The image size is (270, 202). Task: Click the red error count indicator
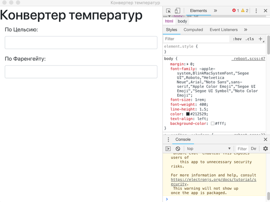pos(235,10)
